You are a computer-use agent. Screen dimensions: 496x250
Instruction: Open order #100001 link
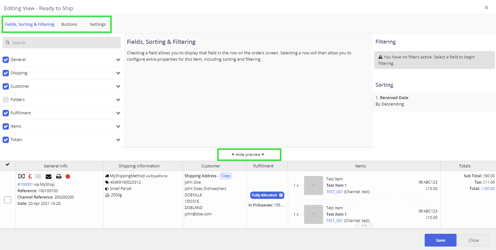[25, 185]
